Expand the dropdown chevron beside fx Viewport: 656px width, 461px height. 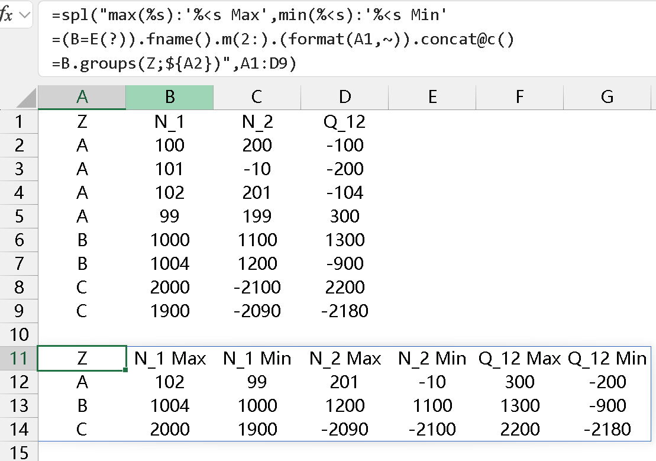24,16
